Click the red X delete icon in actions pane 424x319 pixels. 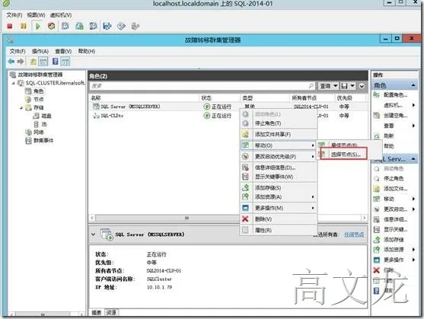(x=376, y=270)
